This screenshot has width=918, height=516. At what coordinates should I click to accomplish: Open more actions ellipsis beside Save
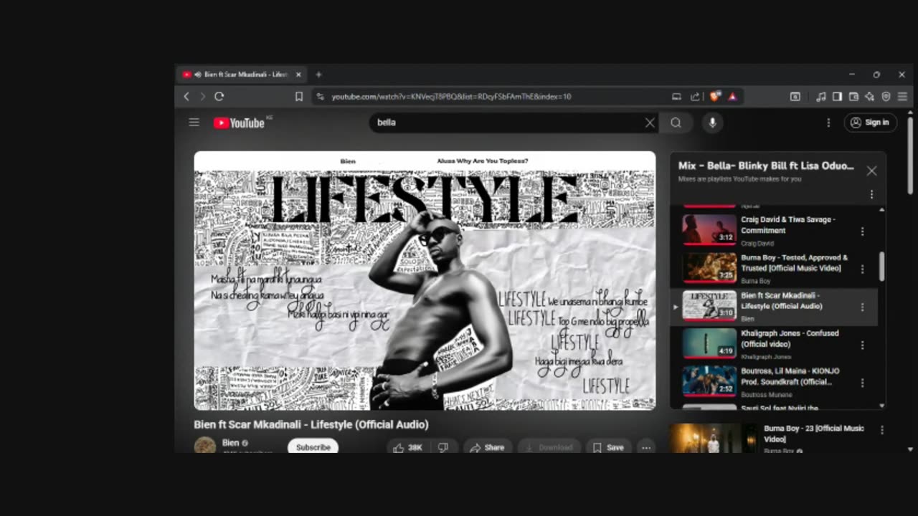(x=646, y=447)
